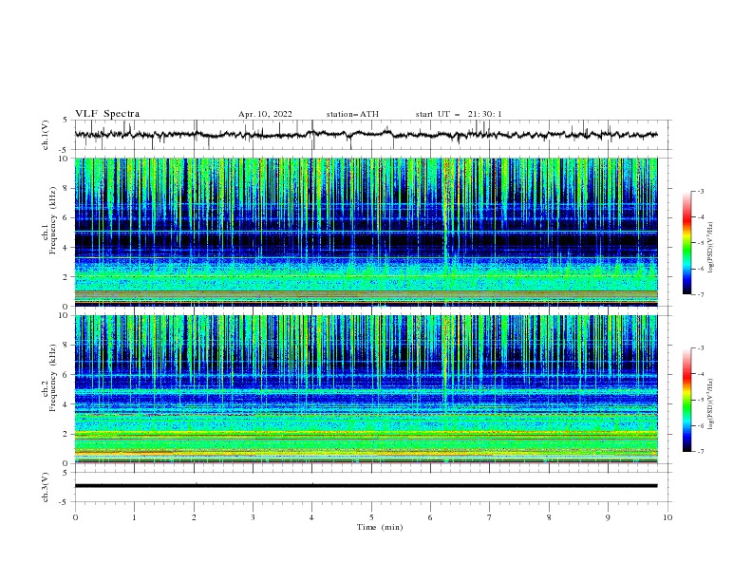The width and height of the screenshot is (752, 581).
Task: Click time axis tick label '5'
Action: coord(371,517)
